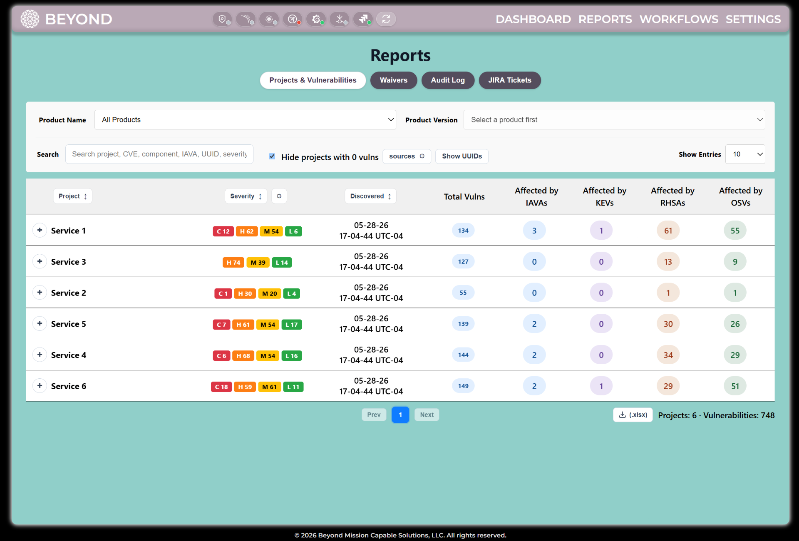Viewport: 799px width, 541px height.
Task: Click the git commit arrow status icon
Action: click(x=340, y=19)
